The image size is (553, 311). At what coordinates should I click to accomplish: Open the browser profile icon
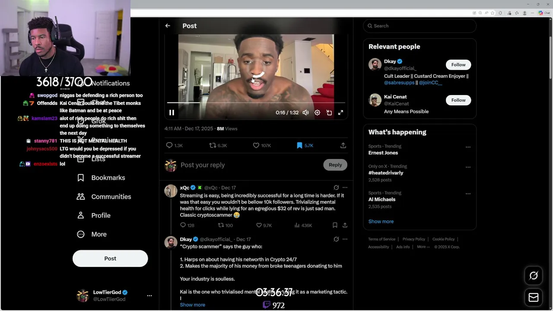tap(524, 13)
